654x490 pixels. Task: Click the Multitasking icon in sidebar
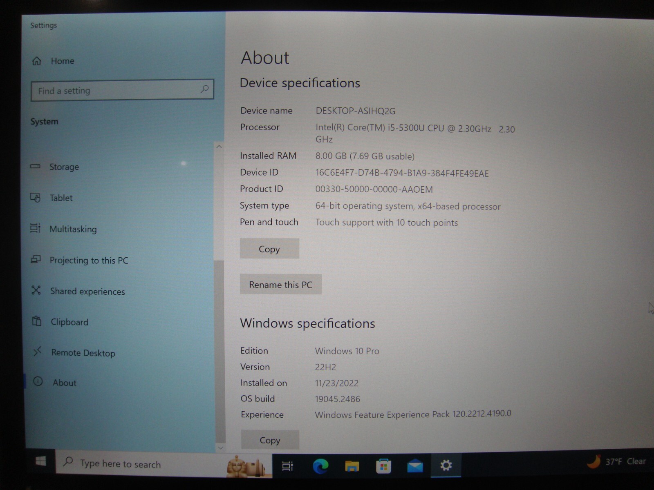tap(36, 228)
